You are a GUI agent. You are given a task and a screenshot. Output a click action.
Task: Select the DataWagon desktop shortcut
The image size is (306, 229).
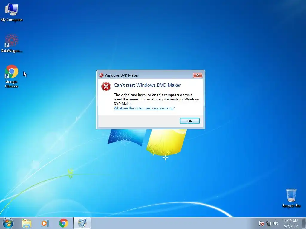click(x=12, y=43)
